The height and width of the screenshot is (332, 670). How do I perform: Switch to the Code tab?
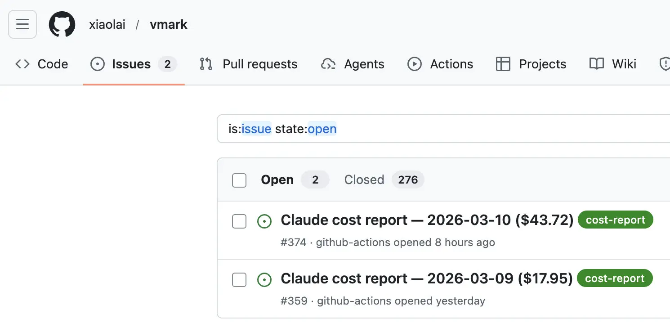pos(42,64)
